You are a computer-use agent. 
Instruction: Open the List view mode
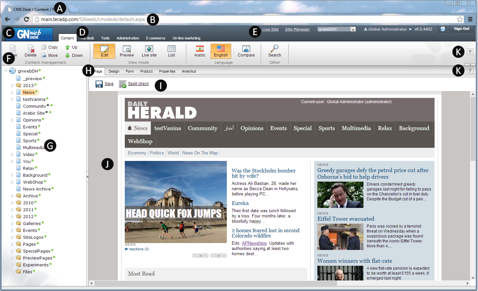[172, 49]
